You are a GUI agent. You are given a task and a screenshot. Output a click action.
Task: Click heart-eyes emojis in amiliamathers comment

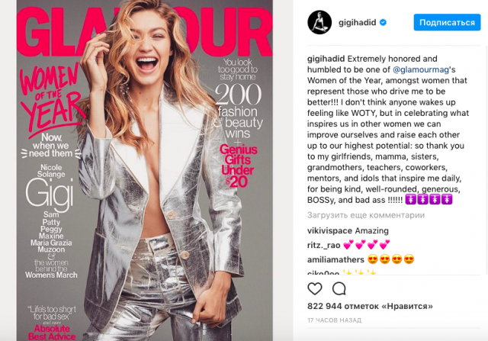pos(390,259)
